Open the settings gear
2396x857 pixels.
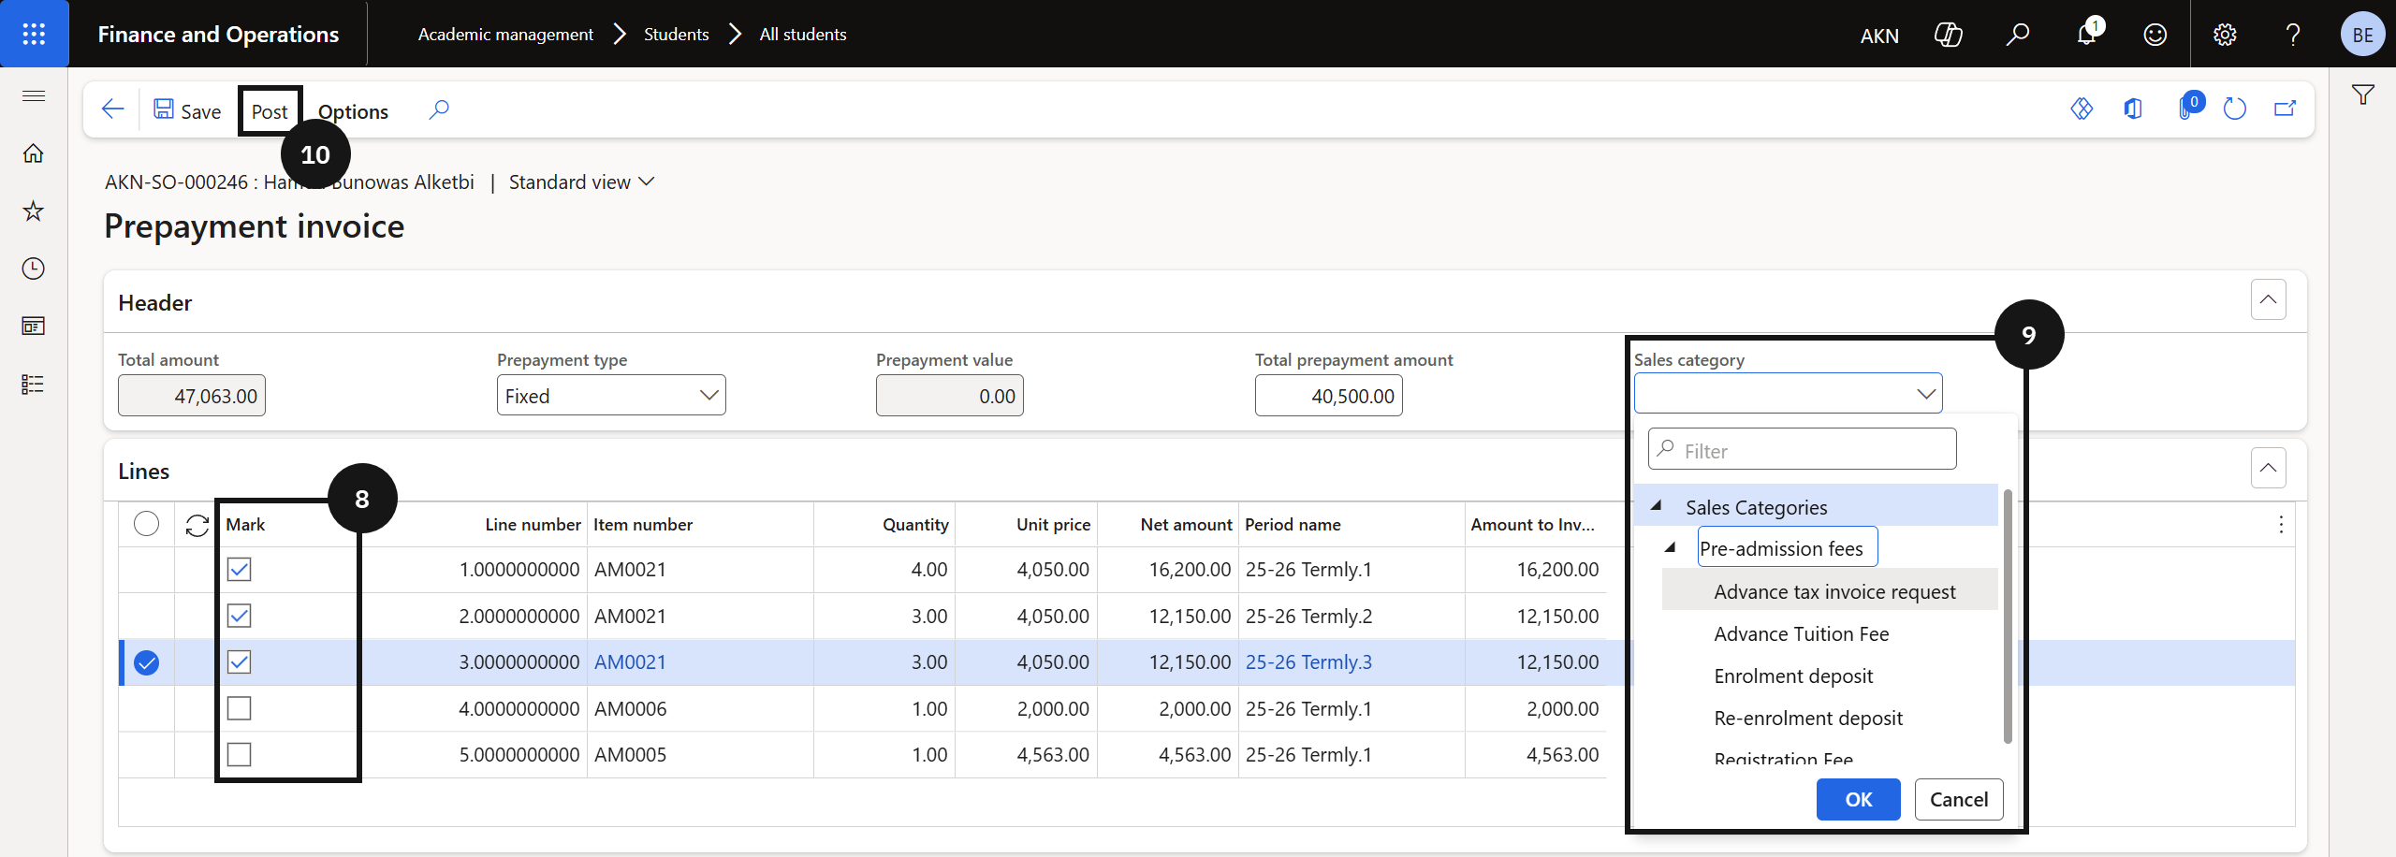pyautogui.click(x=2225, y=35)
